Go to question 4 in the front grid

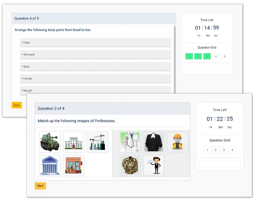tap(232, 150)
